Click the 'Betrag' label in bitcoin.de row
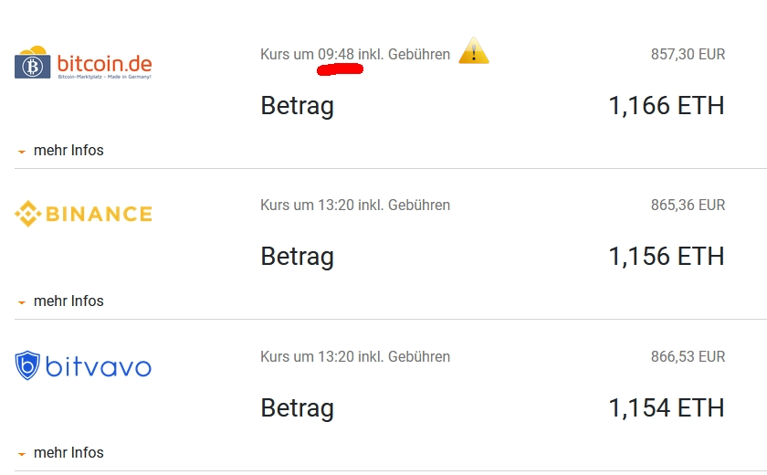The height and width of the screenshot is (475, 767). tap(297, 106)
